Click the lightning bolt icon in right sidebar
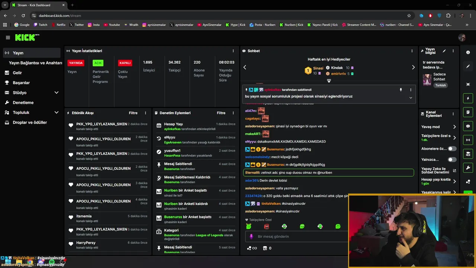Image resolution: width=476 pixels, height=268 pixels. pyautogui.click(x=468, y=98)
